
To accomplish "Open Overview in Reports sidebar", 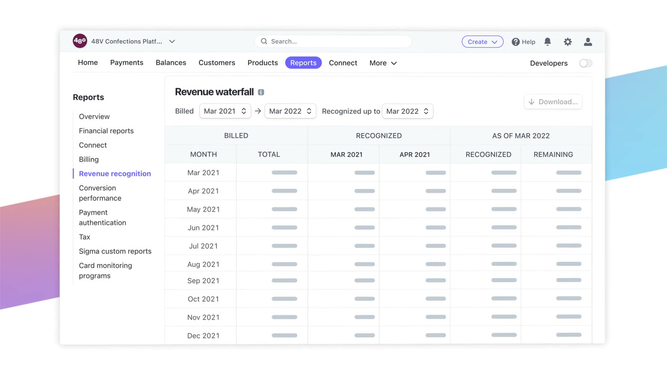I will pos(94,117).
